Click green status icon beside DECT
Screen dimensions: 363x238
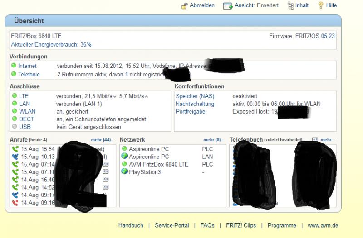15,119
